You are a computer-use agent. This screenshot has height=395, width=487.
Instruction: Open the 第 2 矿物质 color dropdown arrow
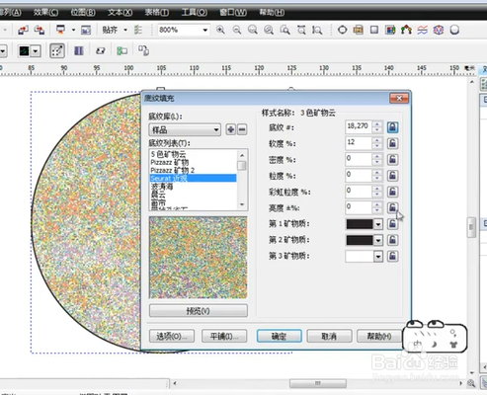pos(378,240)
